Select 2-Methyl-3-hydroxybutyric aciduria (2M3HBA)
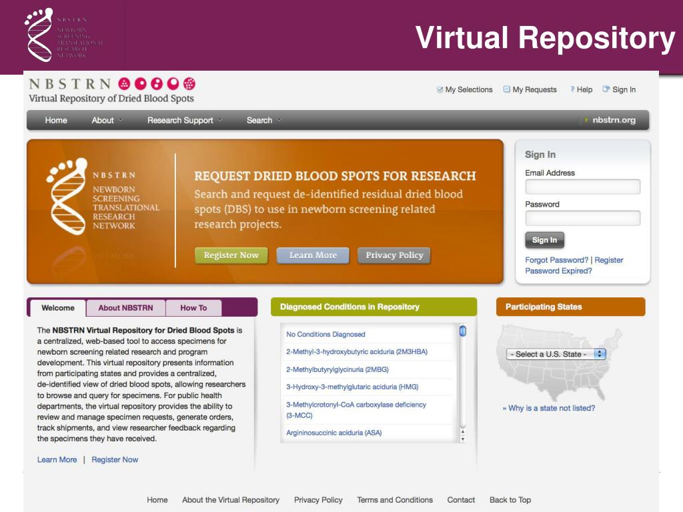683x512 pixels. point(357,352)
